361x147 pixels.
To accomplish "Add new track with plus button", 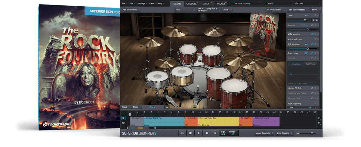I will pos(167,107).
